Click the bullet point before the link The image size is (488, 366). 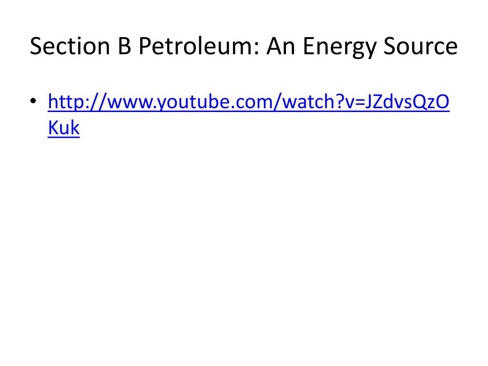click(33, 101)
